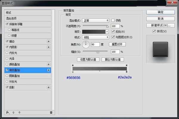Click the 确定 button
Image resolution: width=179 pixels, height=119 pixels.
coord(160,12)
